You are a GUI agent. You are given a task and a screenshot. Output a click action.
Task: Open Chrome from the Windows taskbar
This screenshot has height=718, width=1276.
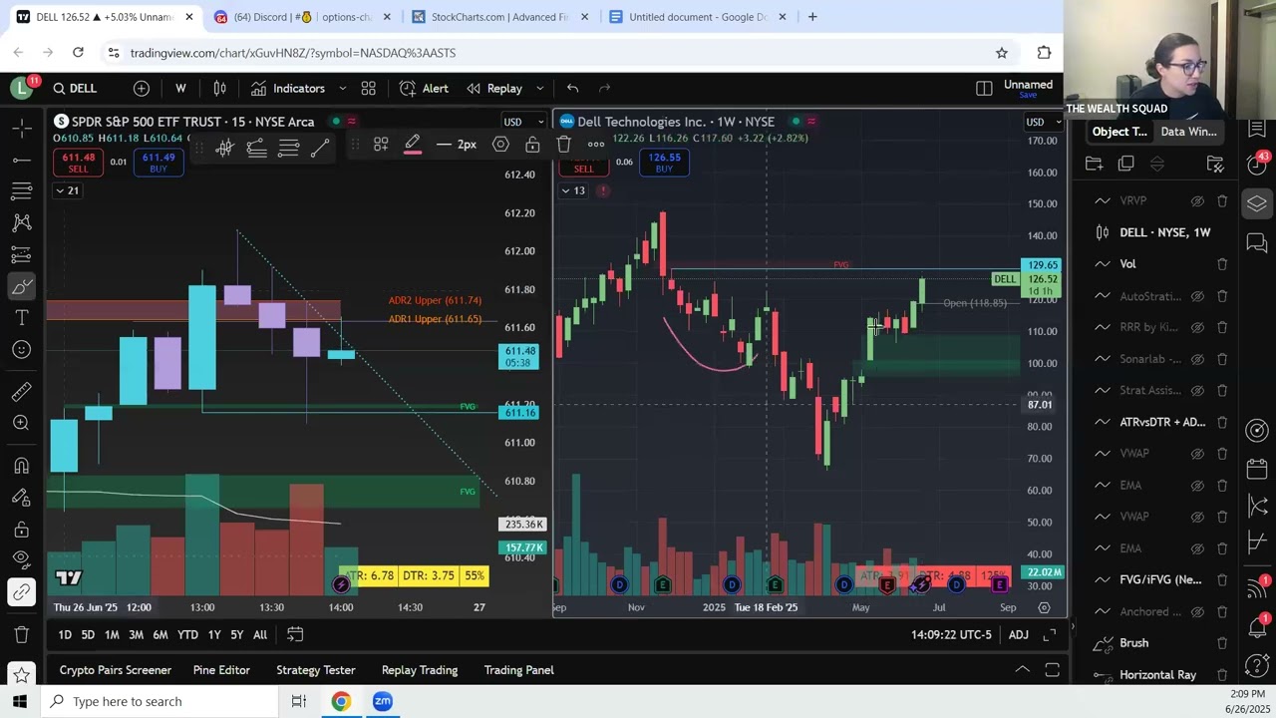(x=341, y=701)
